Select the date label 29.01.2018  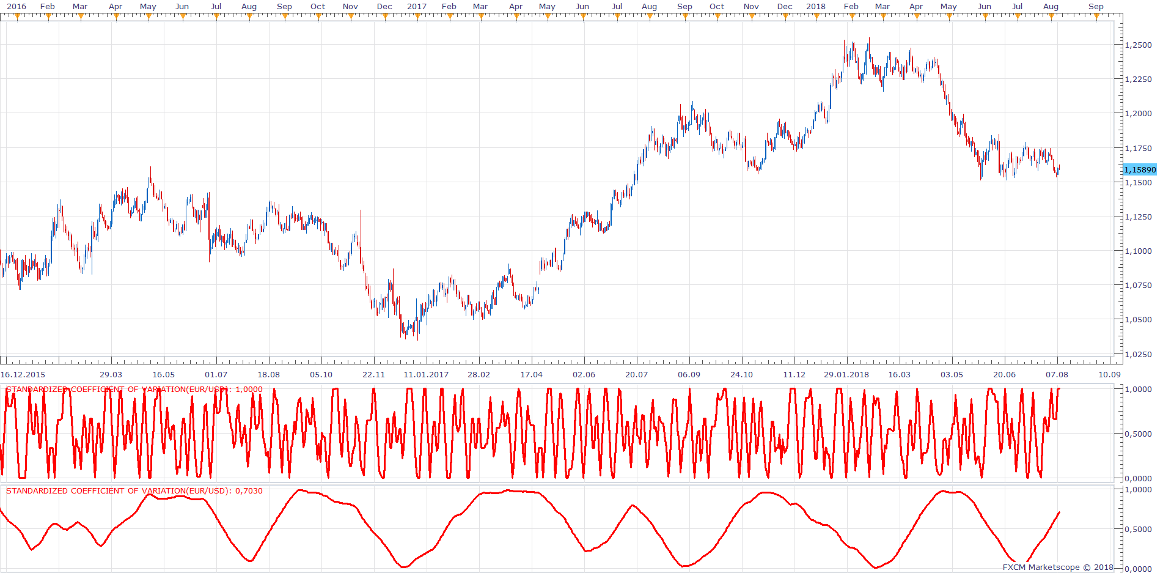pos(846,374)
